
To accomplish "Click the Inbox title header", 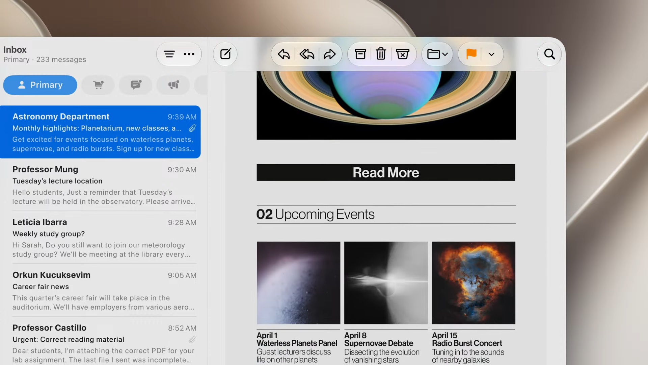I will (x=15, y=50).
